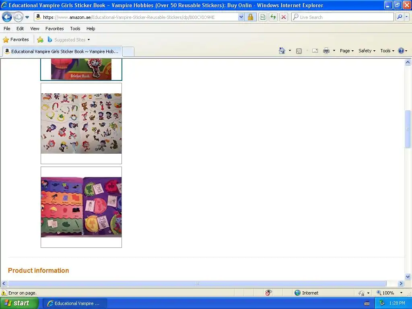412x309 pixels.
Task: Click the horizontal scrollbar left arrow
Action: point(4,284)
